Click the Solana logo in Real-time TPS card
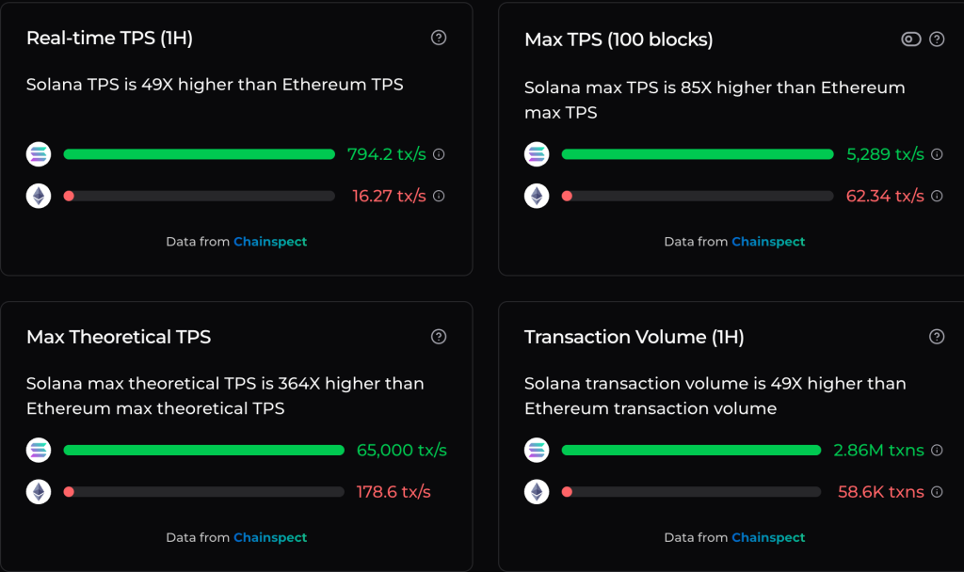 [38, 154]
